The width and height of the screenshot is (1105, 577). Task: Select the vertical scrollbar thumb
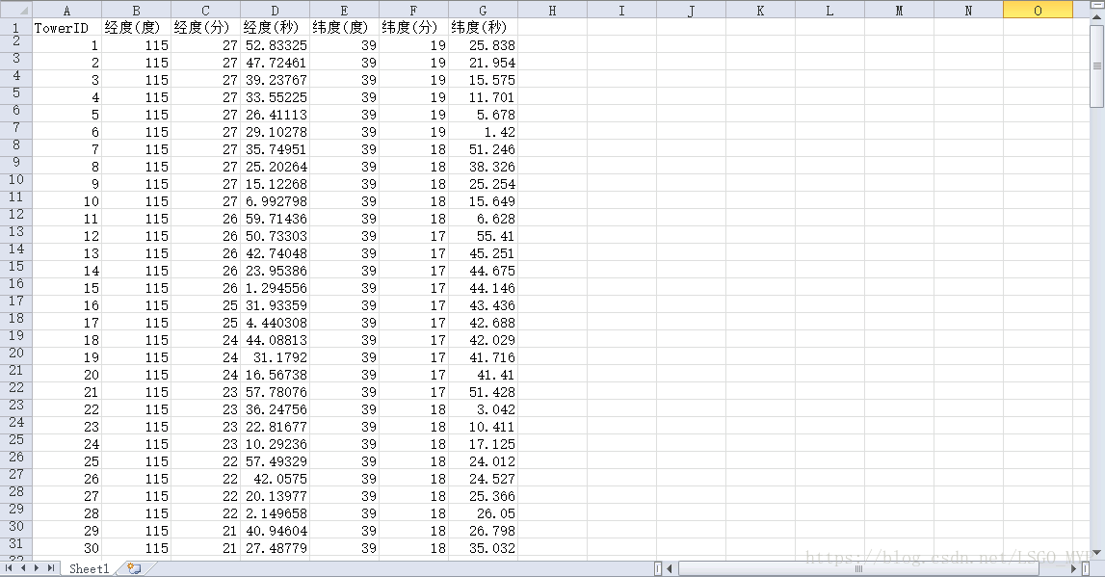1097,65
